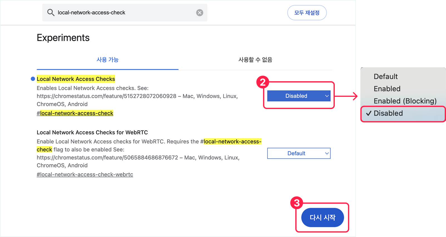Switch to the 사용할 수 없음 tab
446x237 pixels.
[255, 60]
